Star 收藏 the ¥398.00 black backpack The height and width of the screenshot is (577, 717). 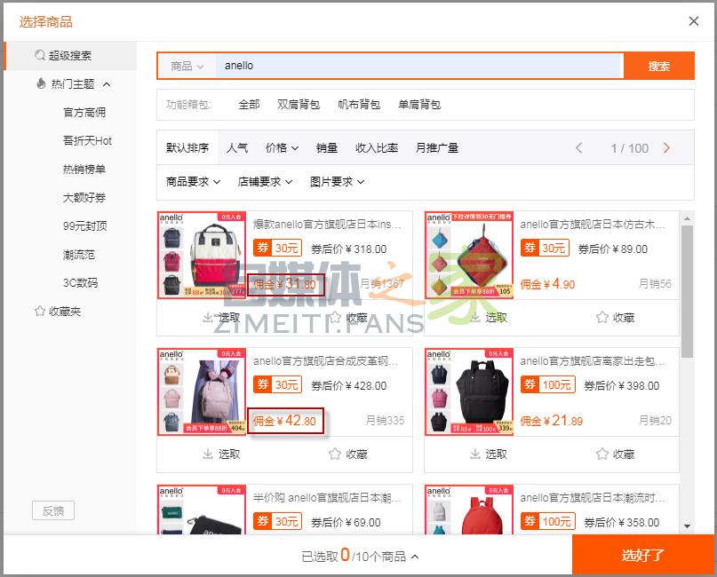coord(602,454)
